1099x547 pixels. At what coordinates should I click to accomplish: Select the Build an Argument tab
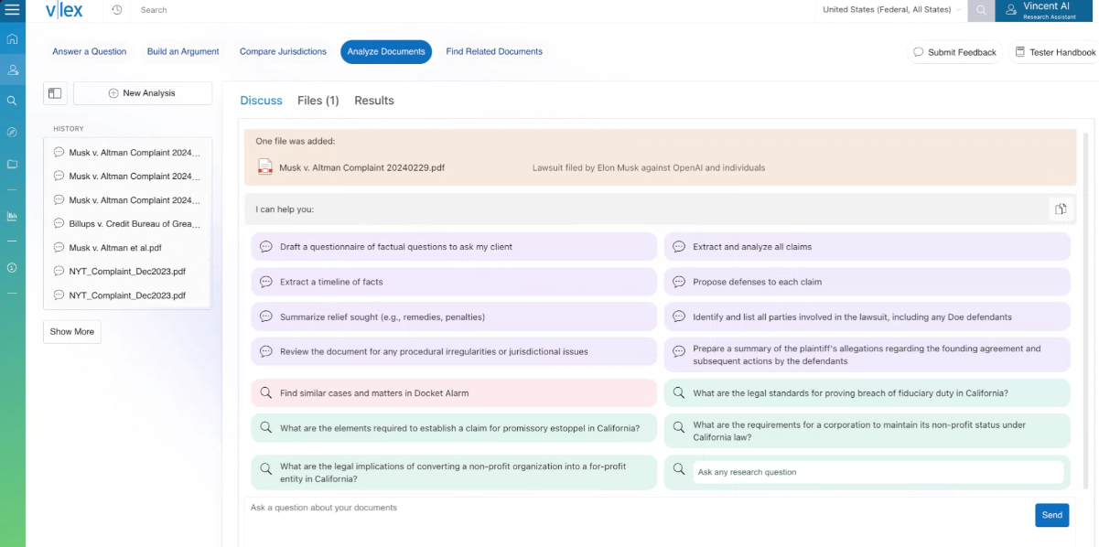coord(183,52)
